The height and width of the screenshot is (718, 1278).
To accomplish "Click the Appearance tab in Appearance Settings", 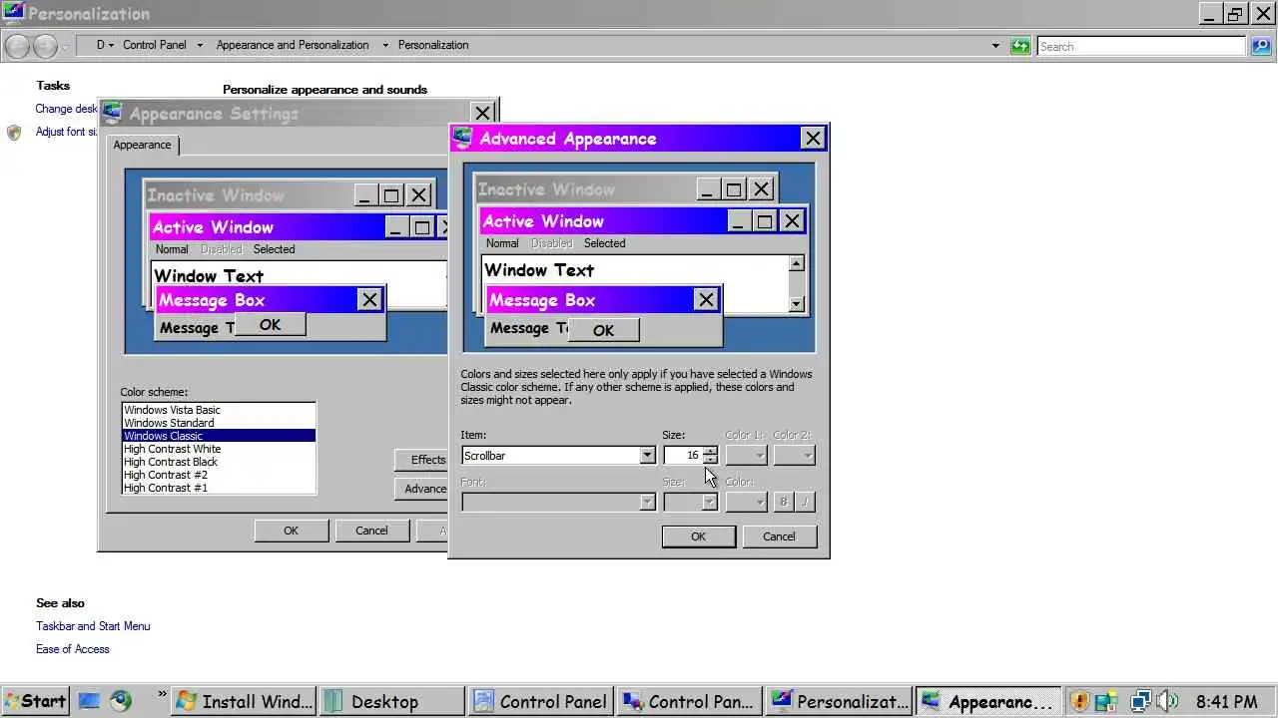I will click(x=142, y=145).
